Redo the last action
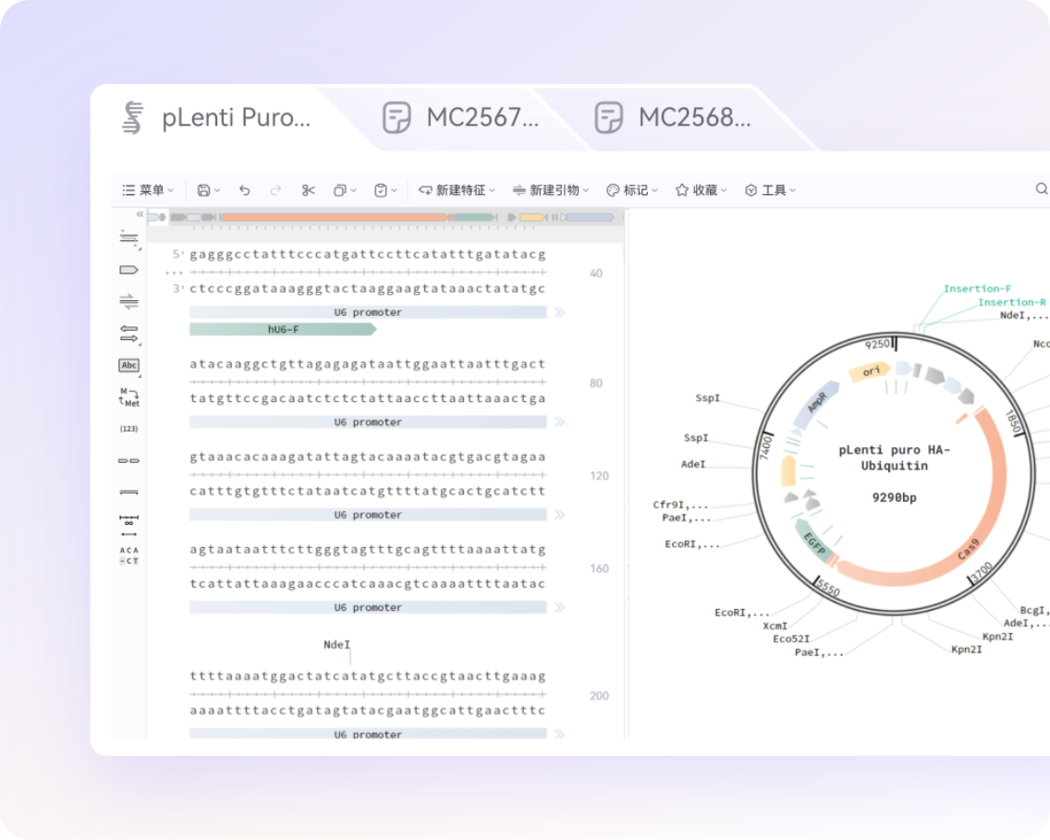 coord(275,190)
